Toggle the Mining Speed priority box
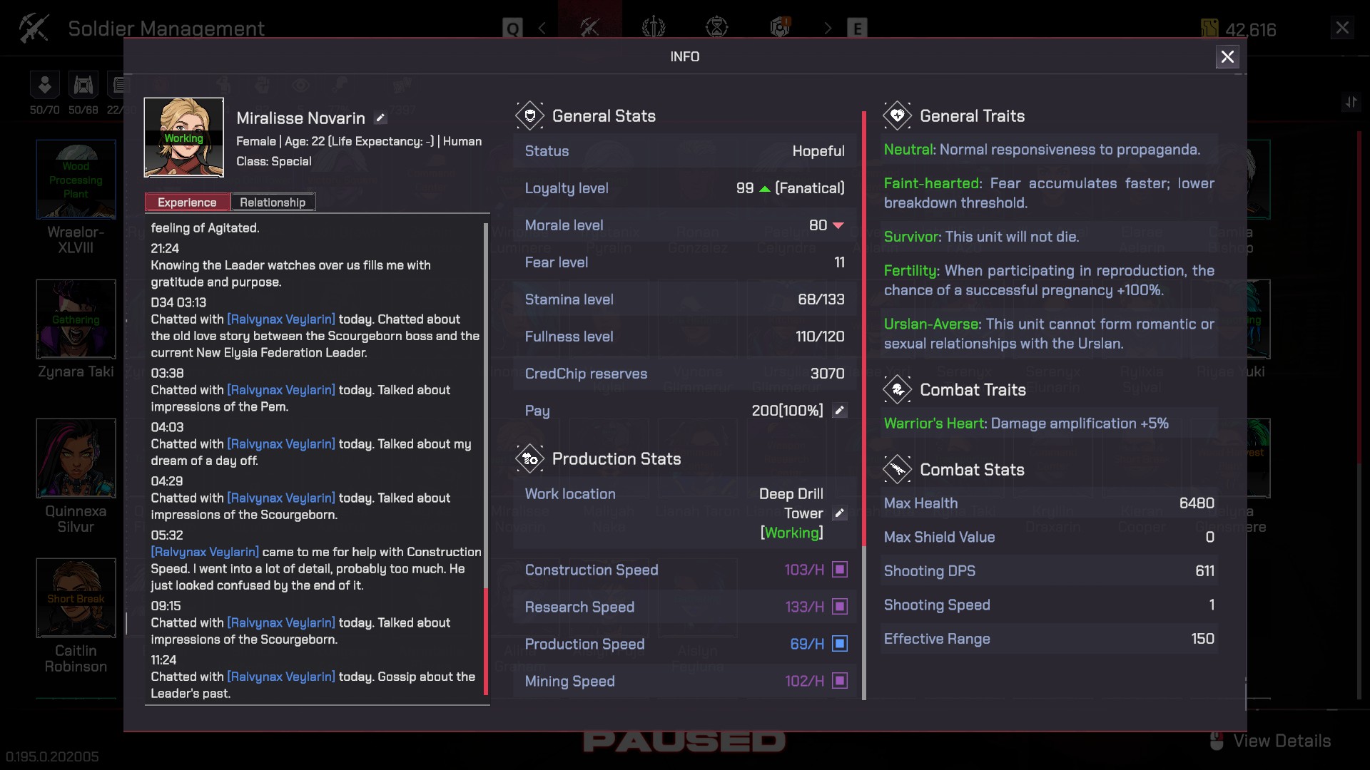1370x770 pixels. click(840, 681)
